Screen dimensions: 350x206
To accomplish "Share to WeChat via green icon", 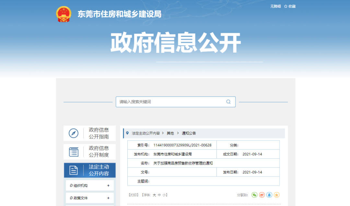I will coord(254,195).
